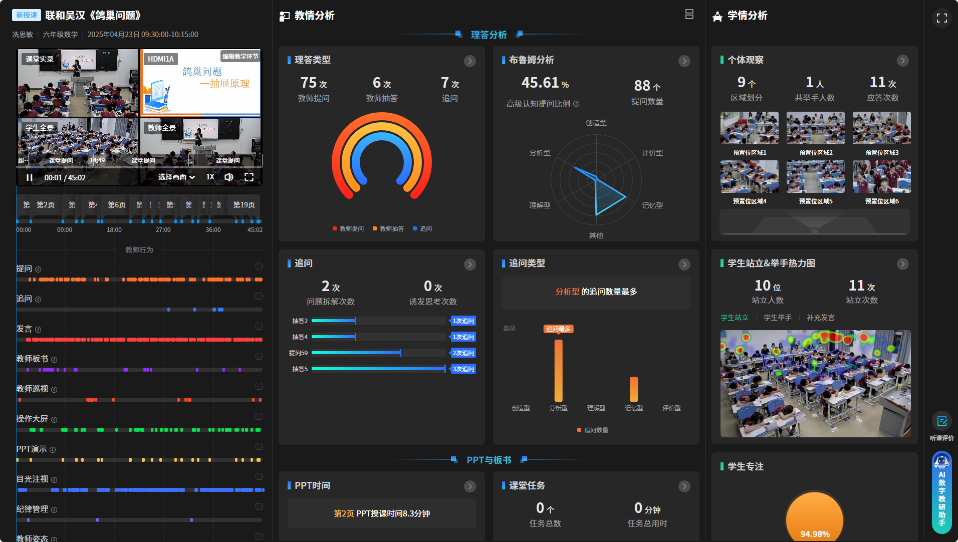This screenshot has width=958, height=542.
Task: Pause the classroom video playback
Action: pyautogui.click(x=30, y=177)
